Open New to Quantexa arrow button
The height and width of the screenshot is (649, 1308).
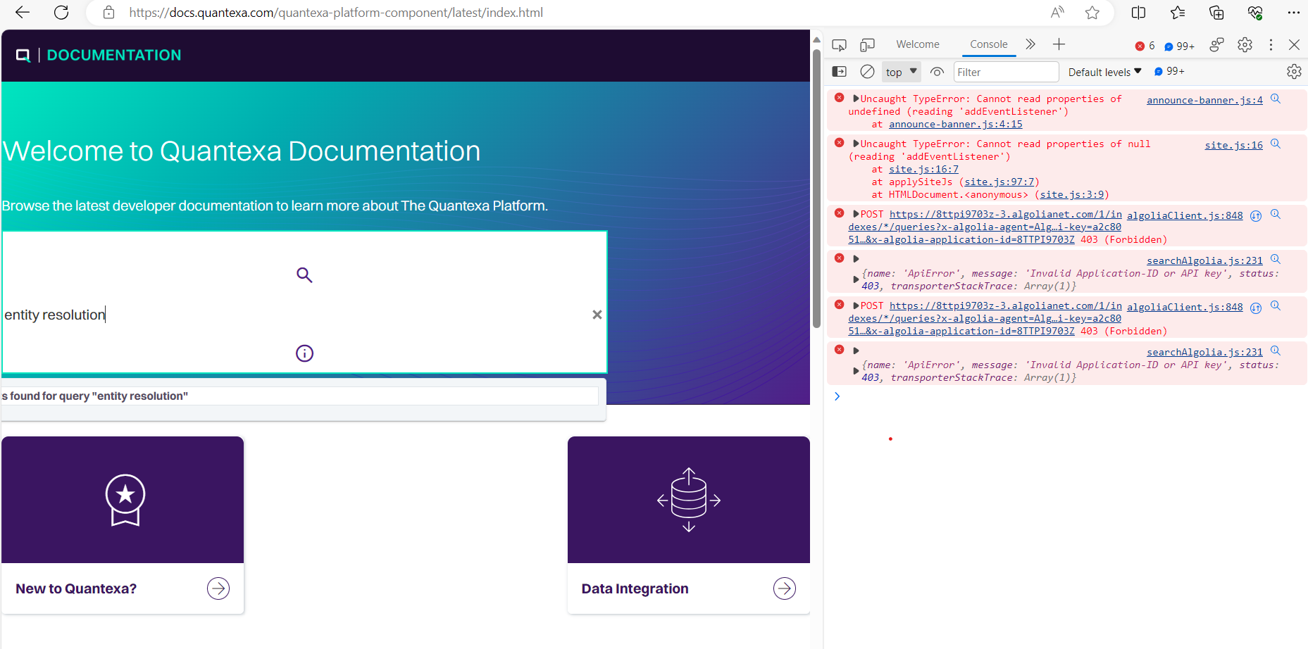point(218,588)
